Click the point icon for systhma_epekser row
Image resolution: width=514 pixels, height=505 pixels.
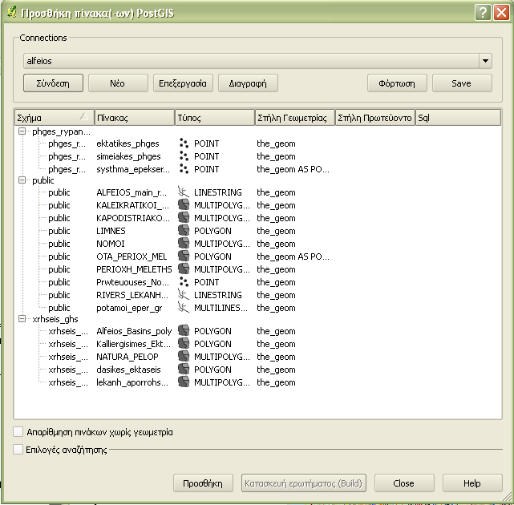coord(184,169)
